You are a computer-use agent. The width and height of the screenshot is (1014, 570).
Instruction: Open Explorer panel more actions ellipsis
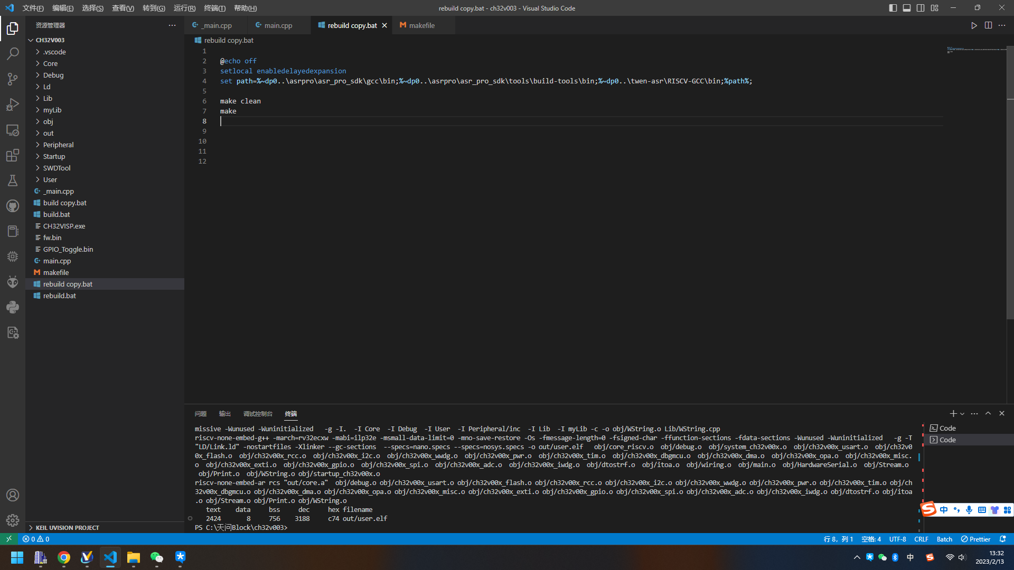click(x=172, y=25)
